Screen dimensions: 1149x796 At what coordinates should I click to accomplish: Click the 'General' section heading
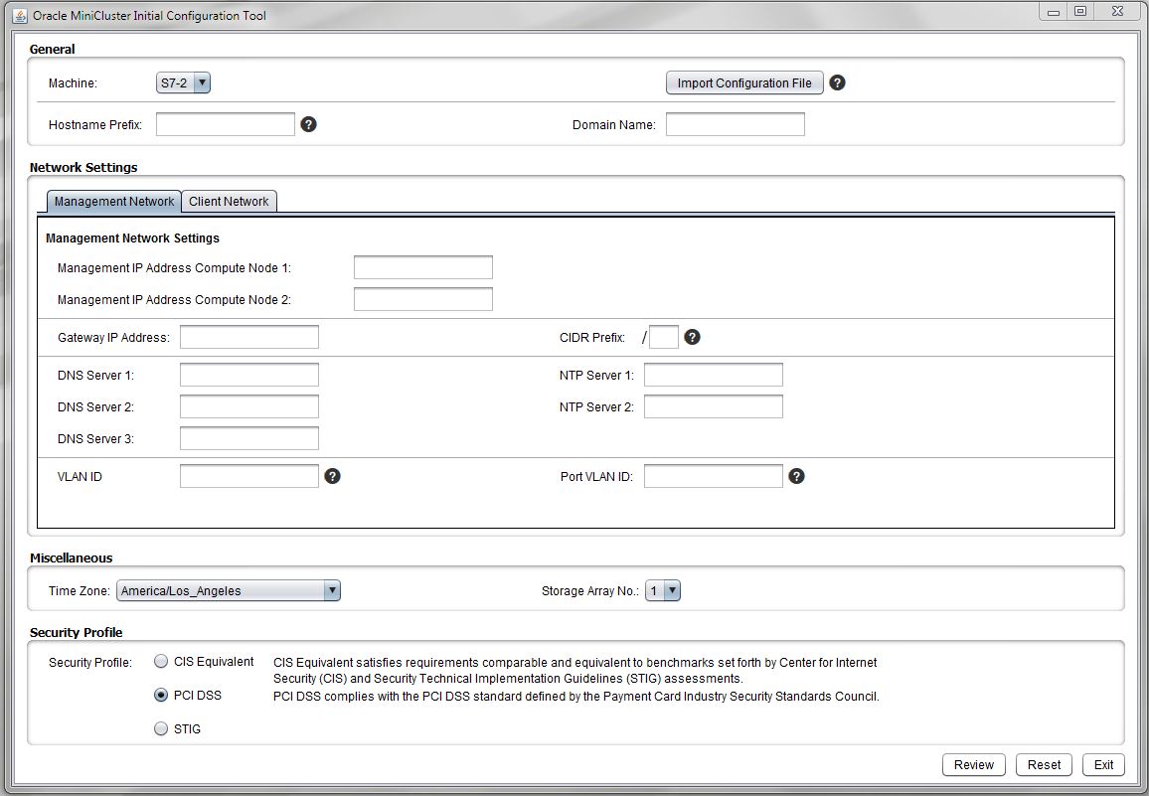[x=52, y=49]
